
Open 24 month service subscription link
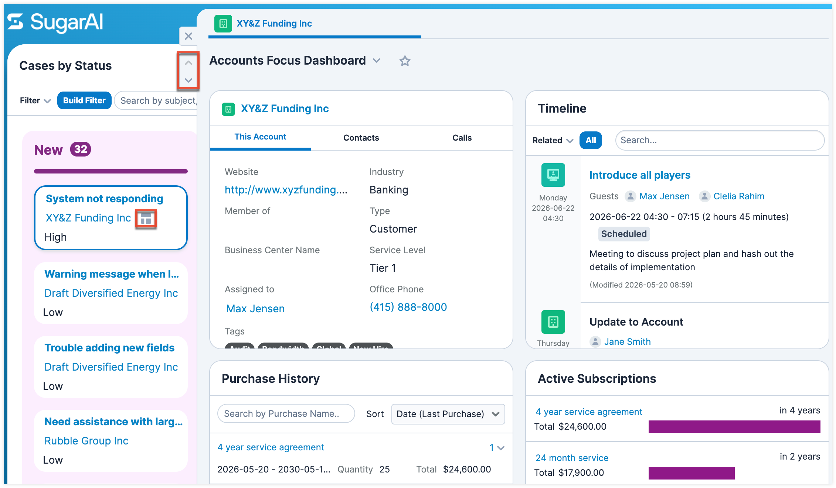pos(572,458)
